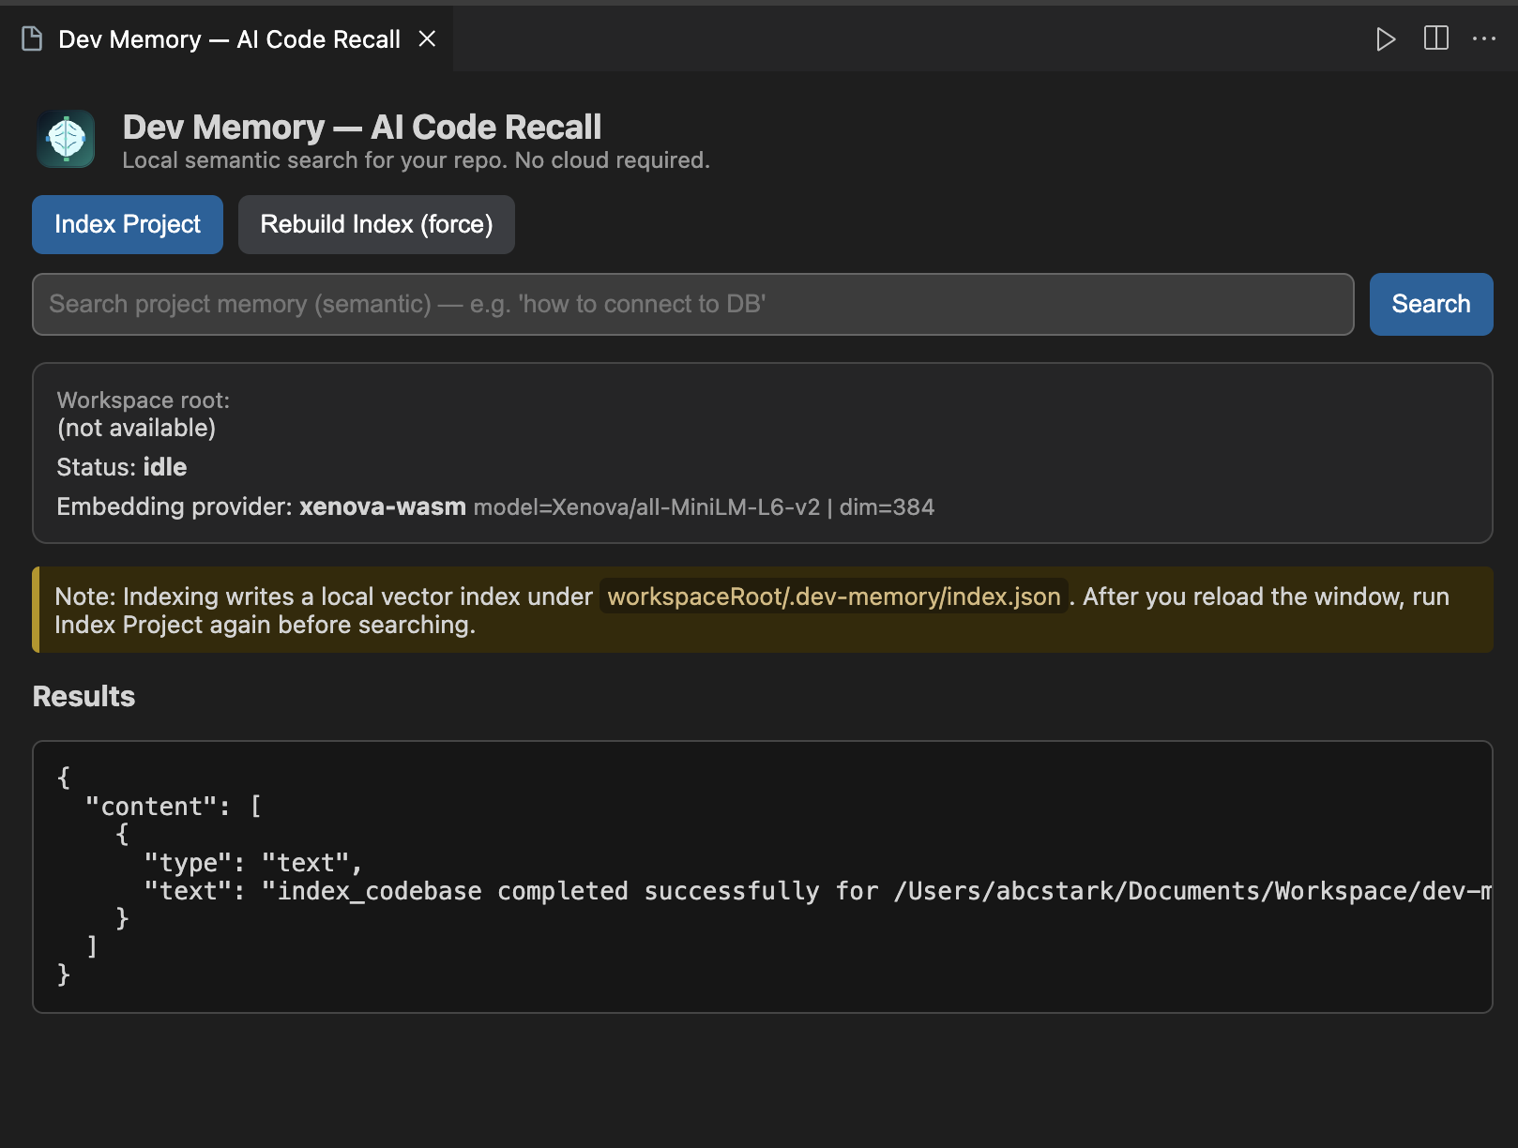Click the 'Local semantic search' subtitle text
Viewport: 1518px width, 1148px height.
click(416, 160)
